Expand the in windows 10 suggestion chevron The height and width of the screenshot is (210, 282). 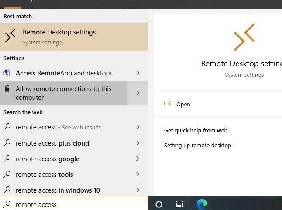tap(138, 190)
